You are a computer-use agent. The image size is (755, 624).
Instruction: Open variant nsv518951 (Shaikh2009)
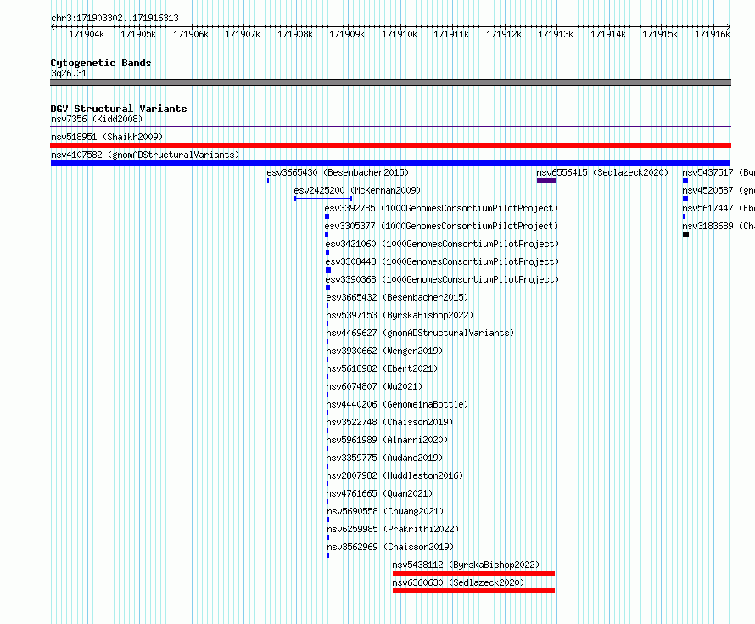(107, 137)
